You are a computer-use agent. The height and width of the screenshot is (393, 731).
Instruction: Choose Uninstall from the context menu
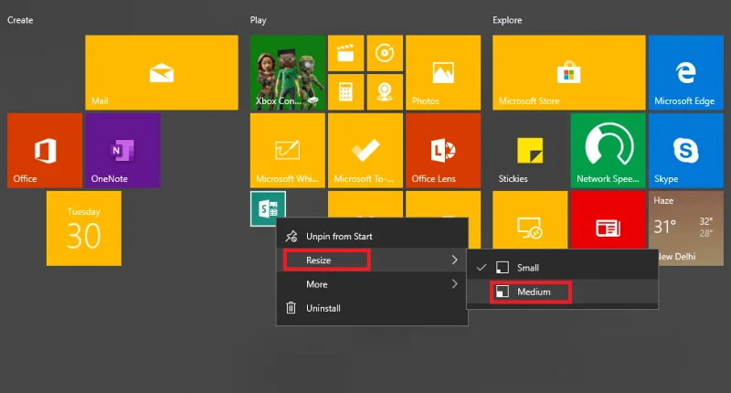[x=372, y=308]
